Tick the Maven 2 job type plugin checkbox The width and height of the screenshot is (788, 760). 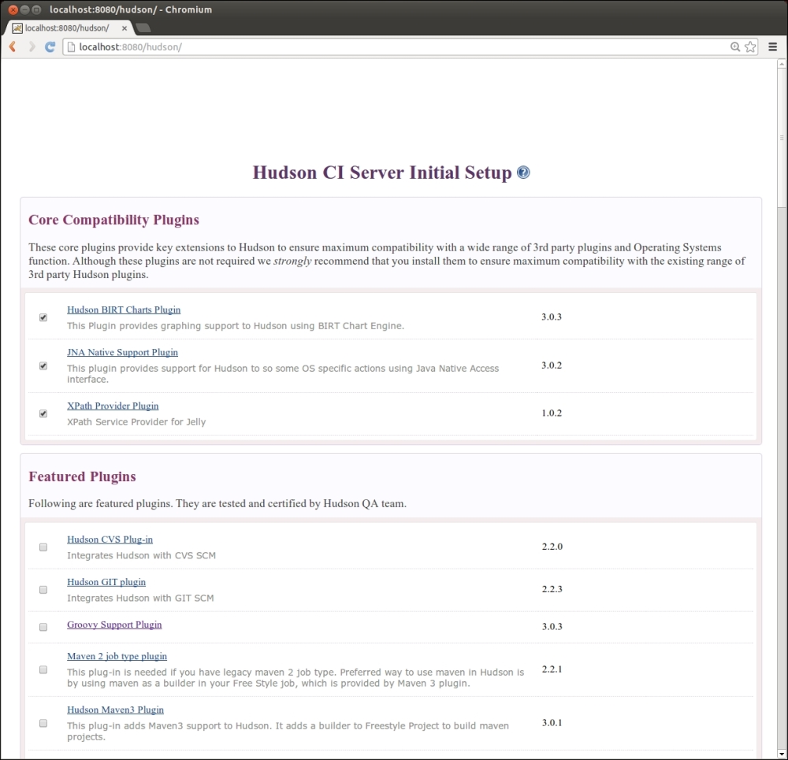[x=43, y=669]
